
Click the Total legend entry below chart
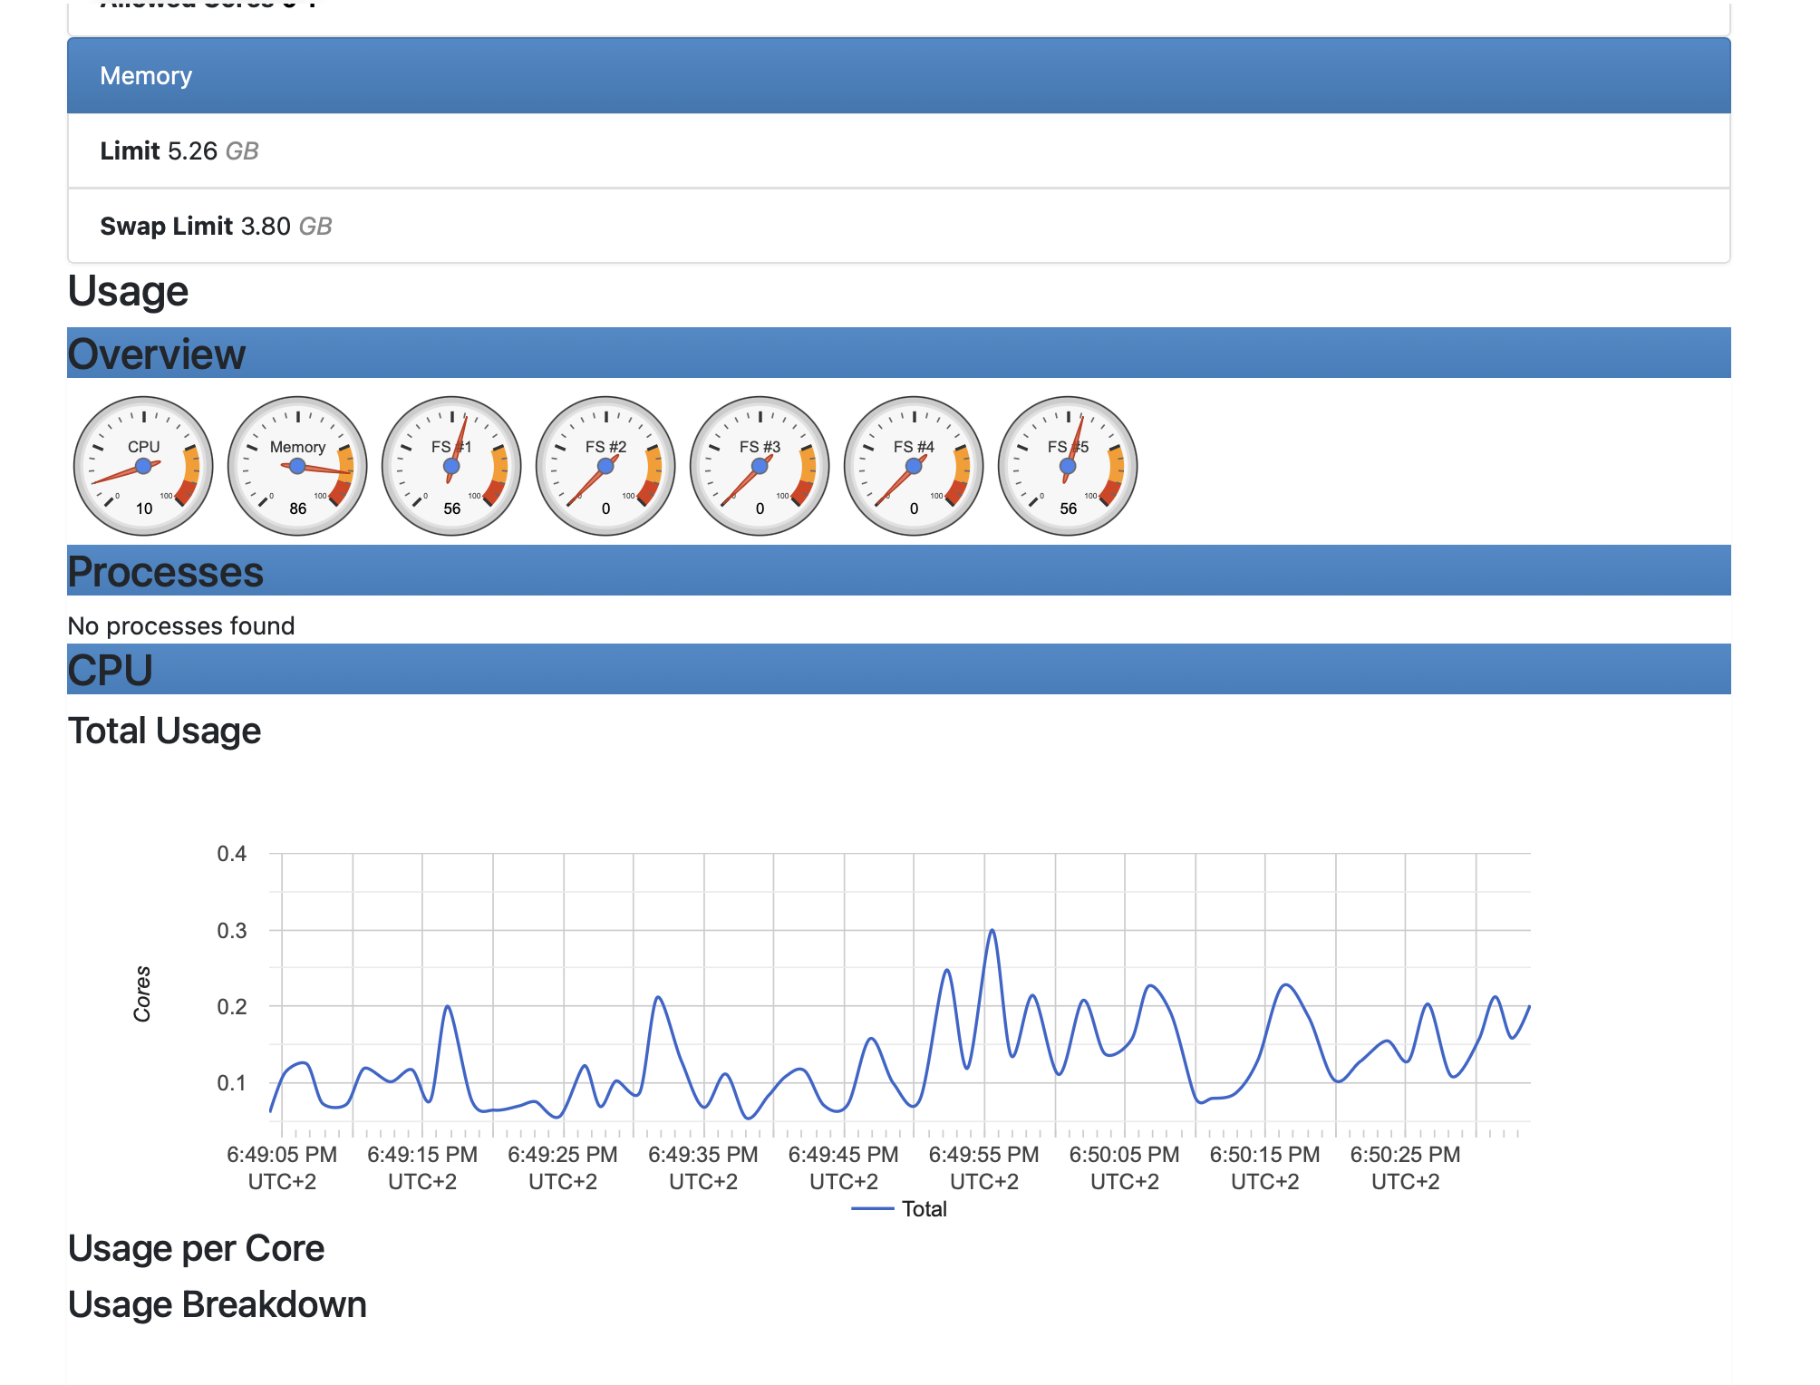pyautogui.click(x=899, y=1209)
